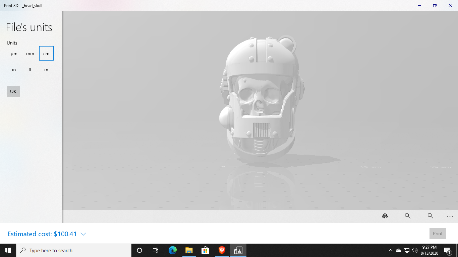Reset the 3D view camera icon

point(385,216)
